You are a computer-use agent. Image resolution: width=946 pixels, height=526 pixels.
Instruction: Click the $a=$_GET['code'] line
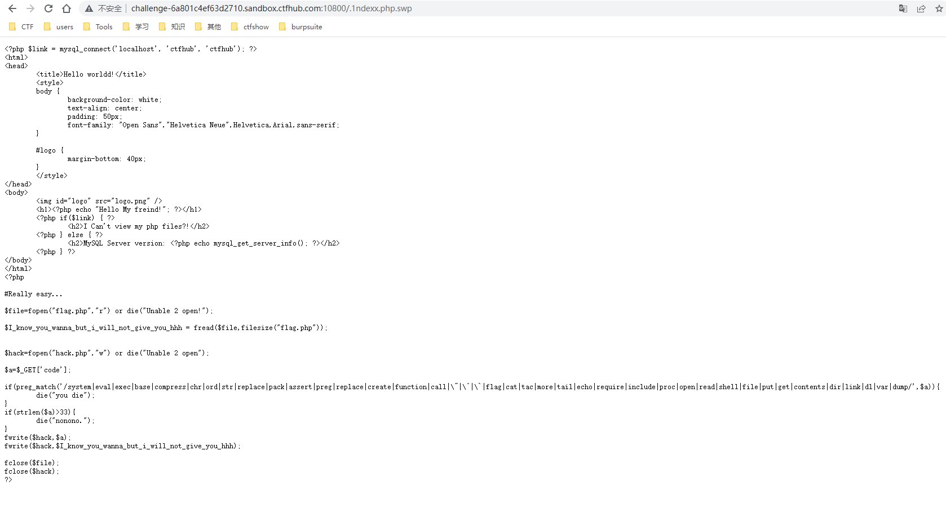click(38, 370)
